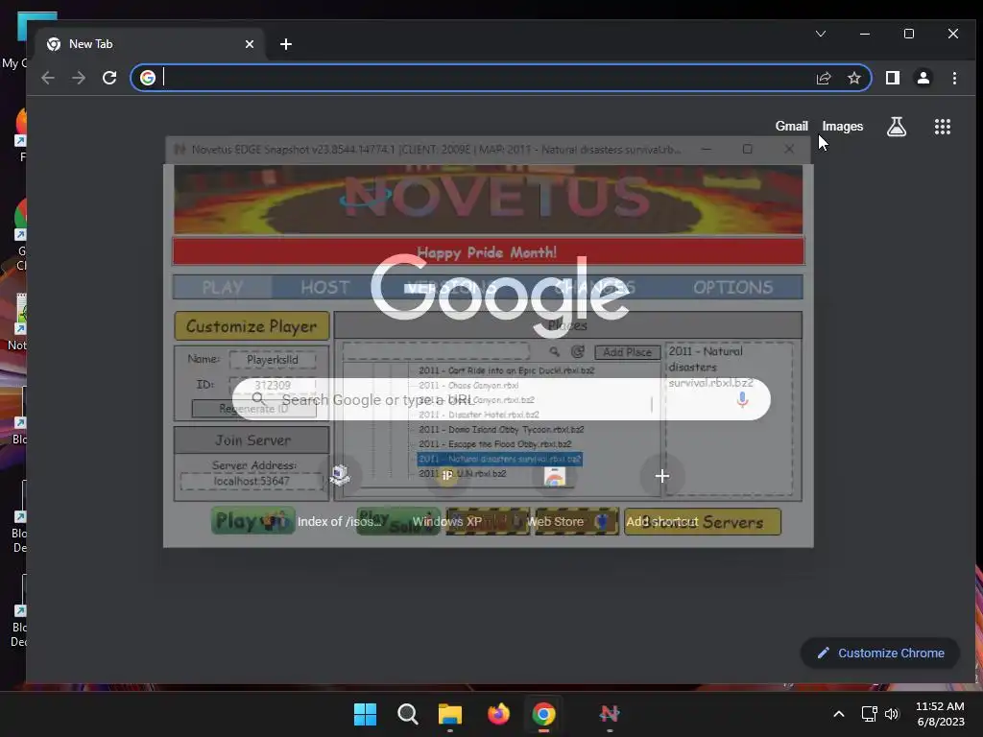Launch Firefox from taskbar
The height and width of the screenshot is (737, 983).
(x=498, y=714)
